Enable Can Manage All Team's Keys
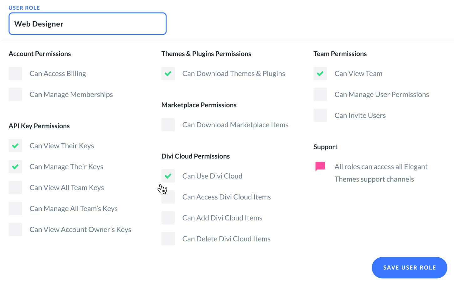 15,209
